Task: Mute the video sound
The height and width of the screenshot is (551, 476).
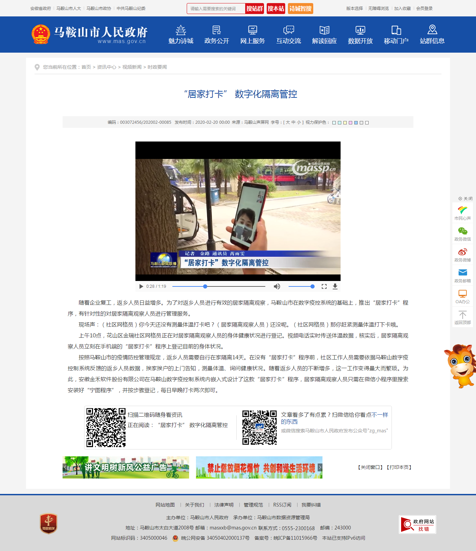Action: 277,286
